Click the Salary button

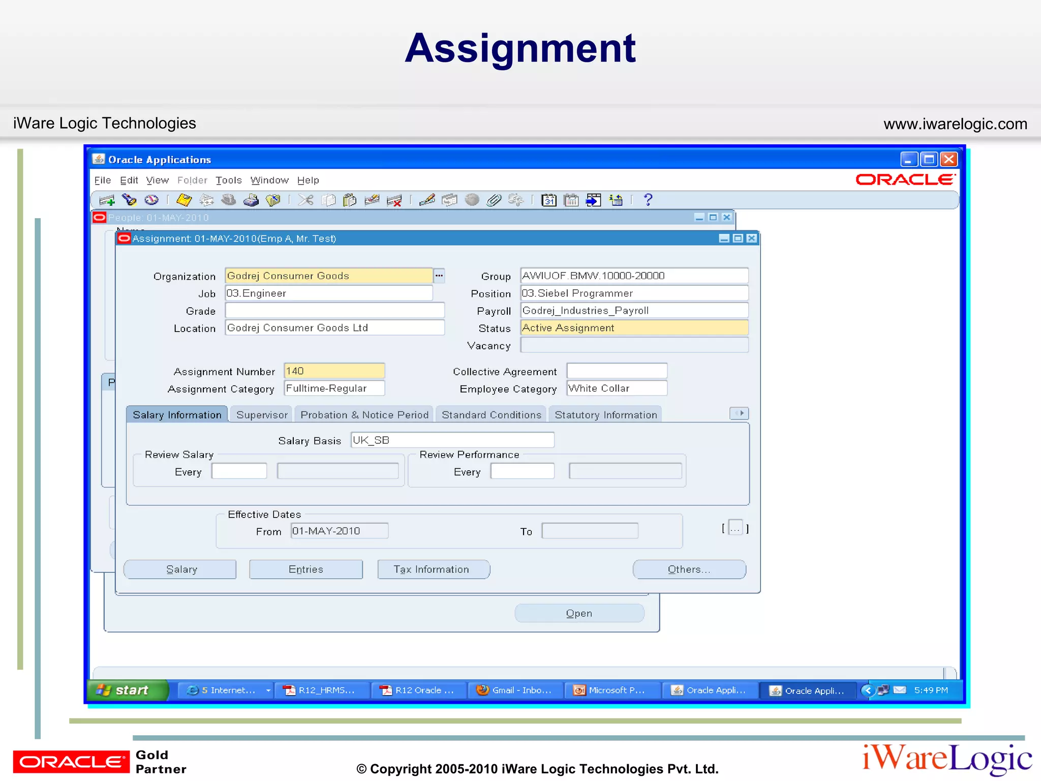point(180,569)
